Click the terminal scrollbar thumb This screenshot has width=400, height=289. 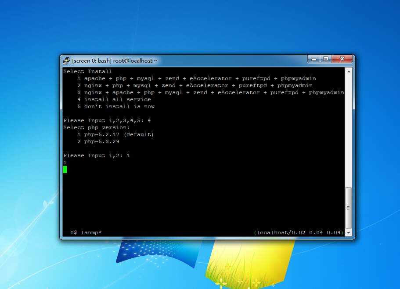pyautogui.click(x=348, y=208)
